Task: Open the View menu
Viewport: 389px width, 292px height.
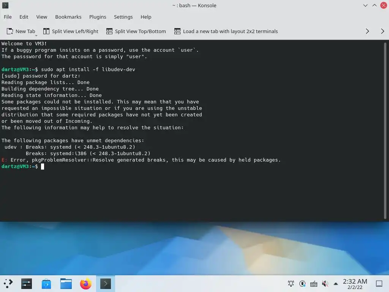Action: click(41, 17)
